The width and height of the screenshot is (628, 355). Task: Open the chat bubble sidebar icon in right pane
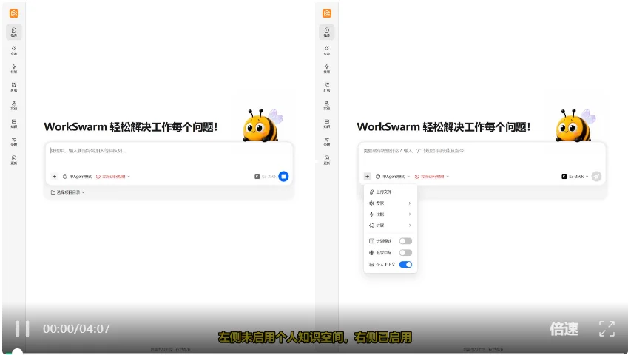click(x=327, y=32)
